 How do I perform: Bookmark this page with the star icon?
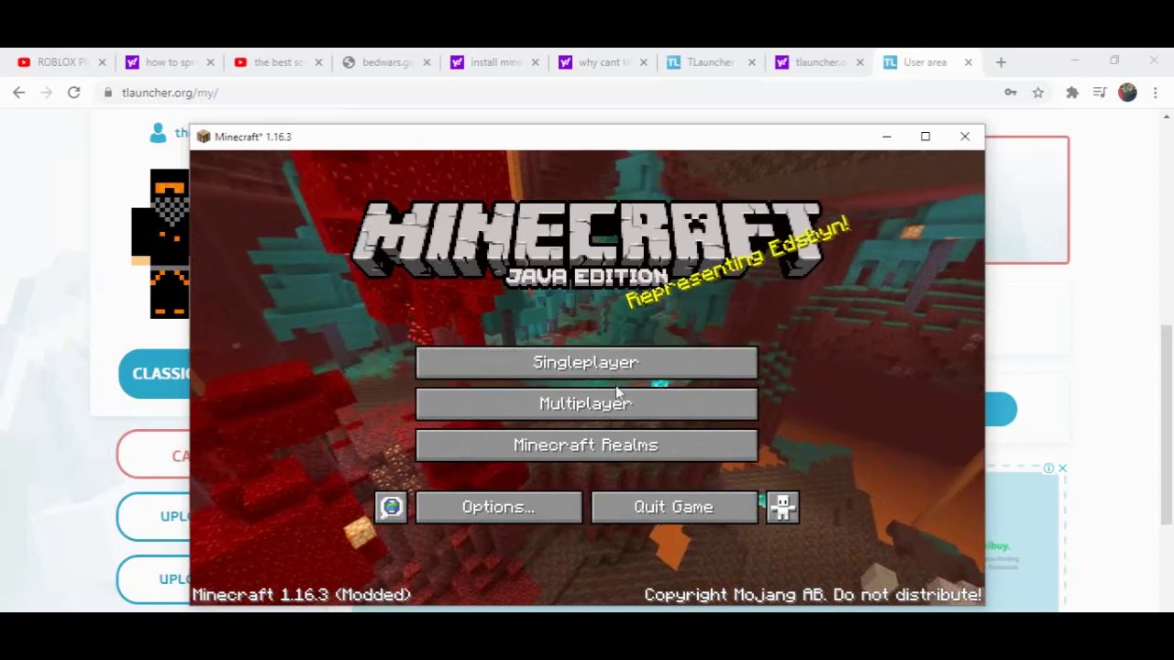coord(1038,93)
